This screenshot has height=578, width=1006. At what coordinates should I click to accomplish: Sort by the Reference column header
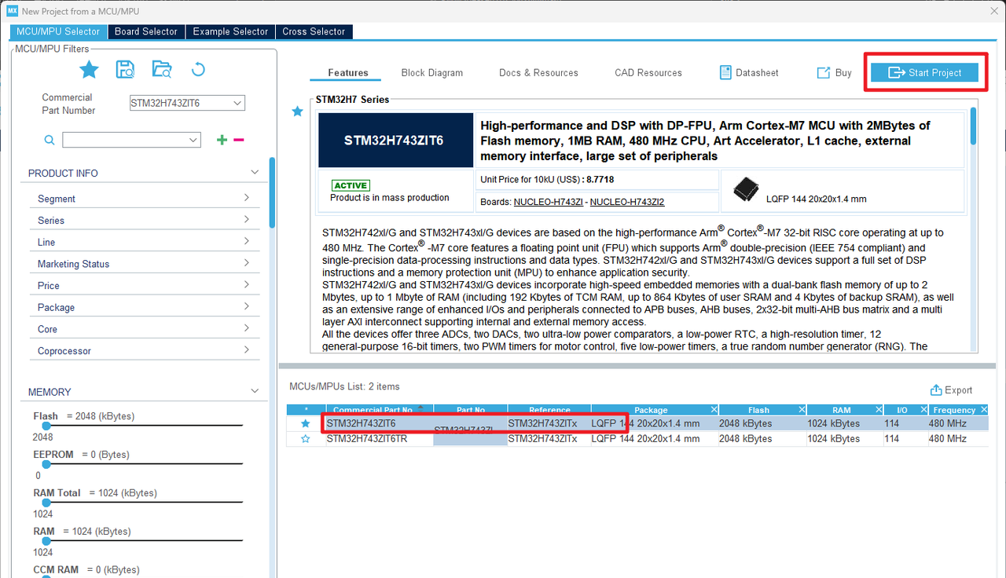(x=549, y=410)
